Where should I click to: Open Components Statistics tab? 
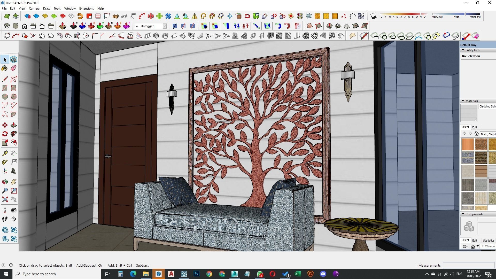pos(488,241)
